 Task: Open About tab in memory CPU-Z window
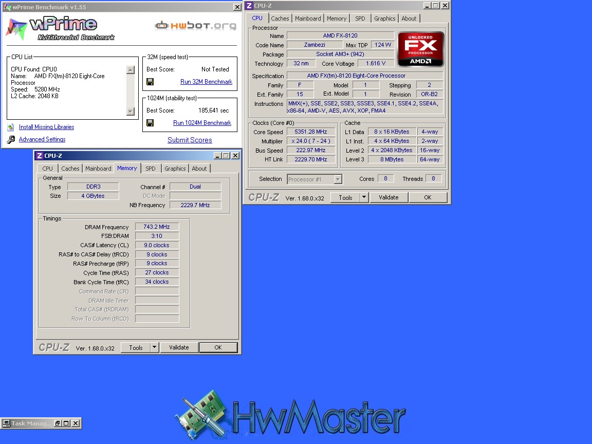click(x=199, y=169)
